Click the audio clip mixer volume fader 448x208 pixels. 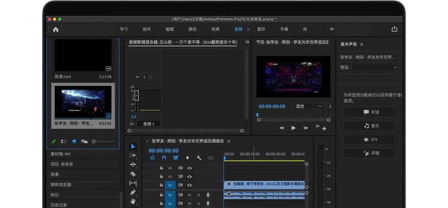[x=136, y=96]
